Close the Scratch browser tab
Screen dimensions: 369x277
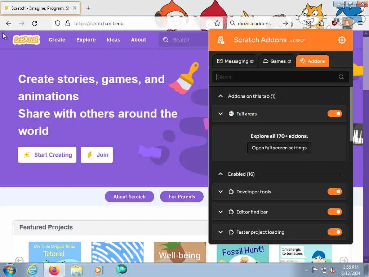pyautogui.click(x=74, y=8)
